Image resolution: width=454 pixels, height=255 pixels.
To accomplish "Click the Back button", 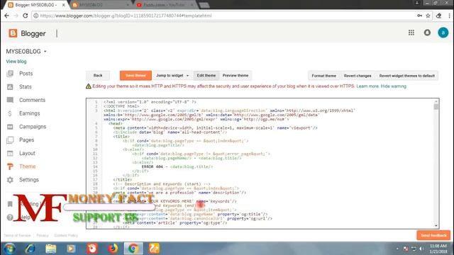I will pos(98,76).
